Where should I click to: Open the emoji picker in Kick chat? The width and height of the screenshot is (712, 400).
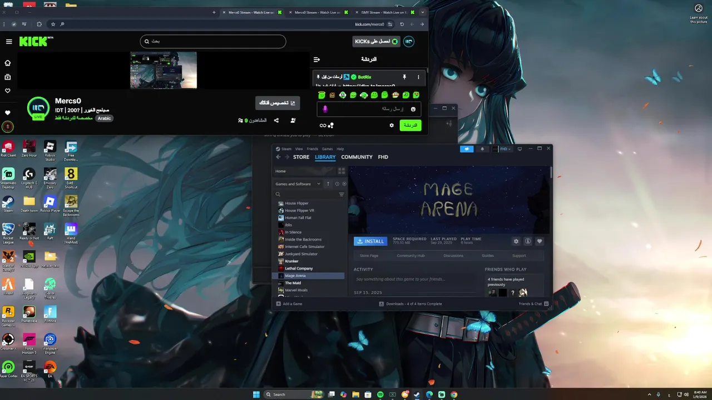413,109
